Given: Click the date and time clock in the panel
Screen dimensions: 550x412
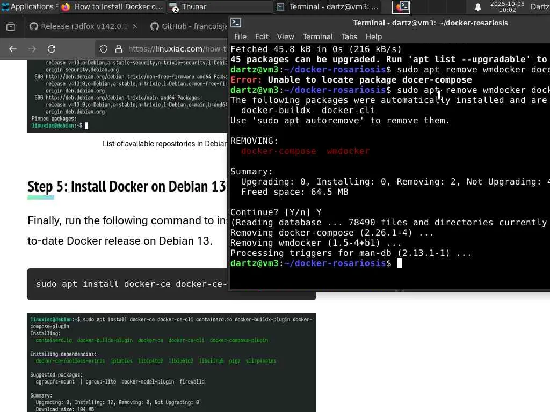Looking at the screenshot, I should click(507, 6).
